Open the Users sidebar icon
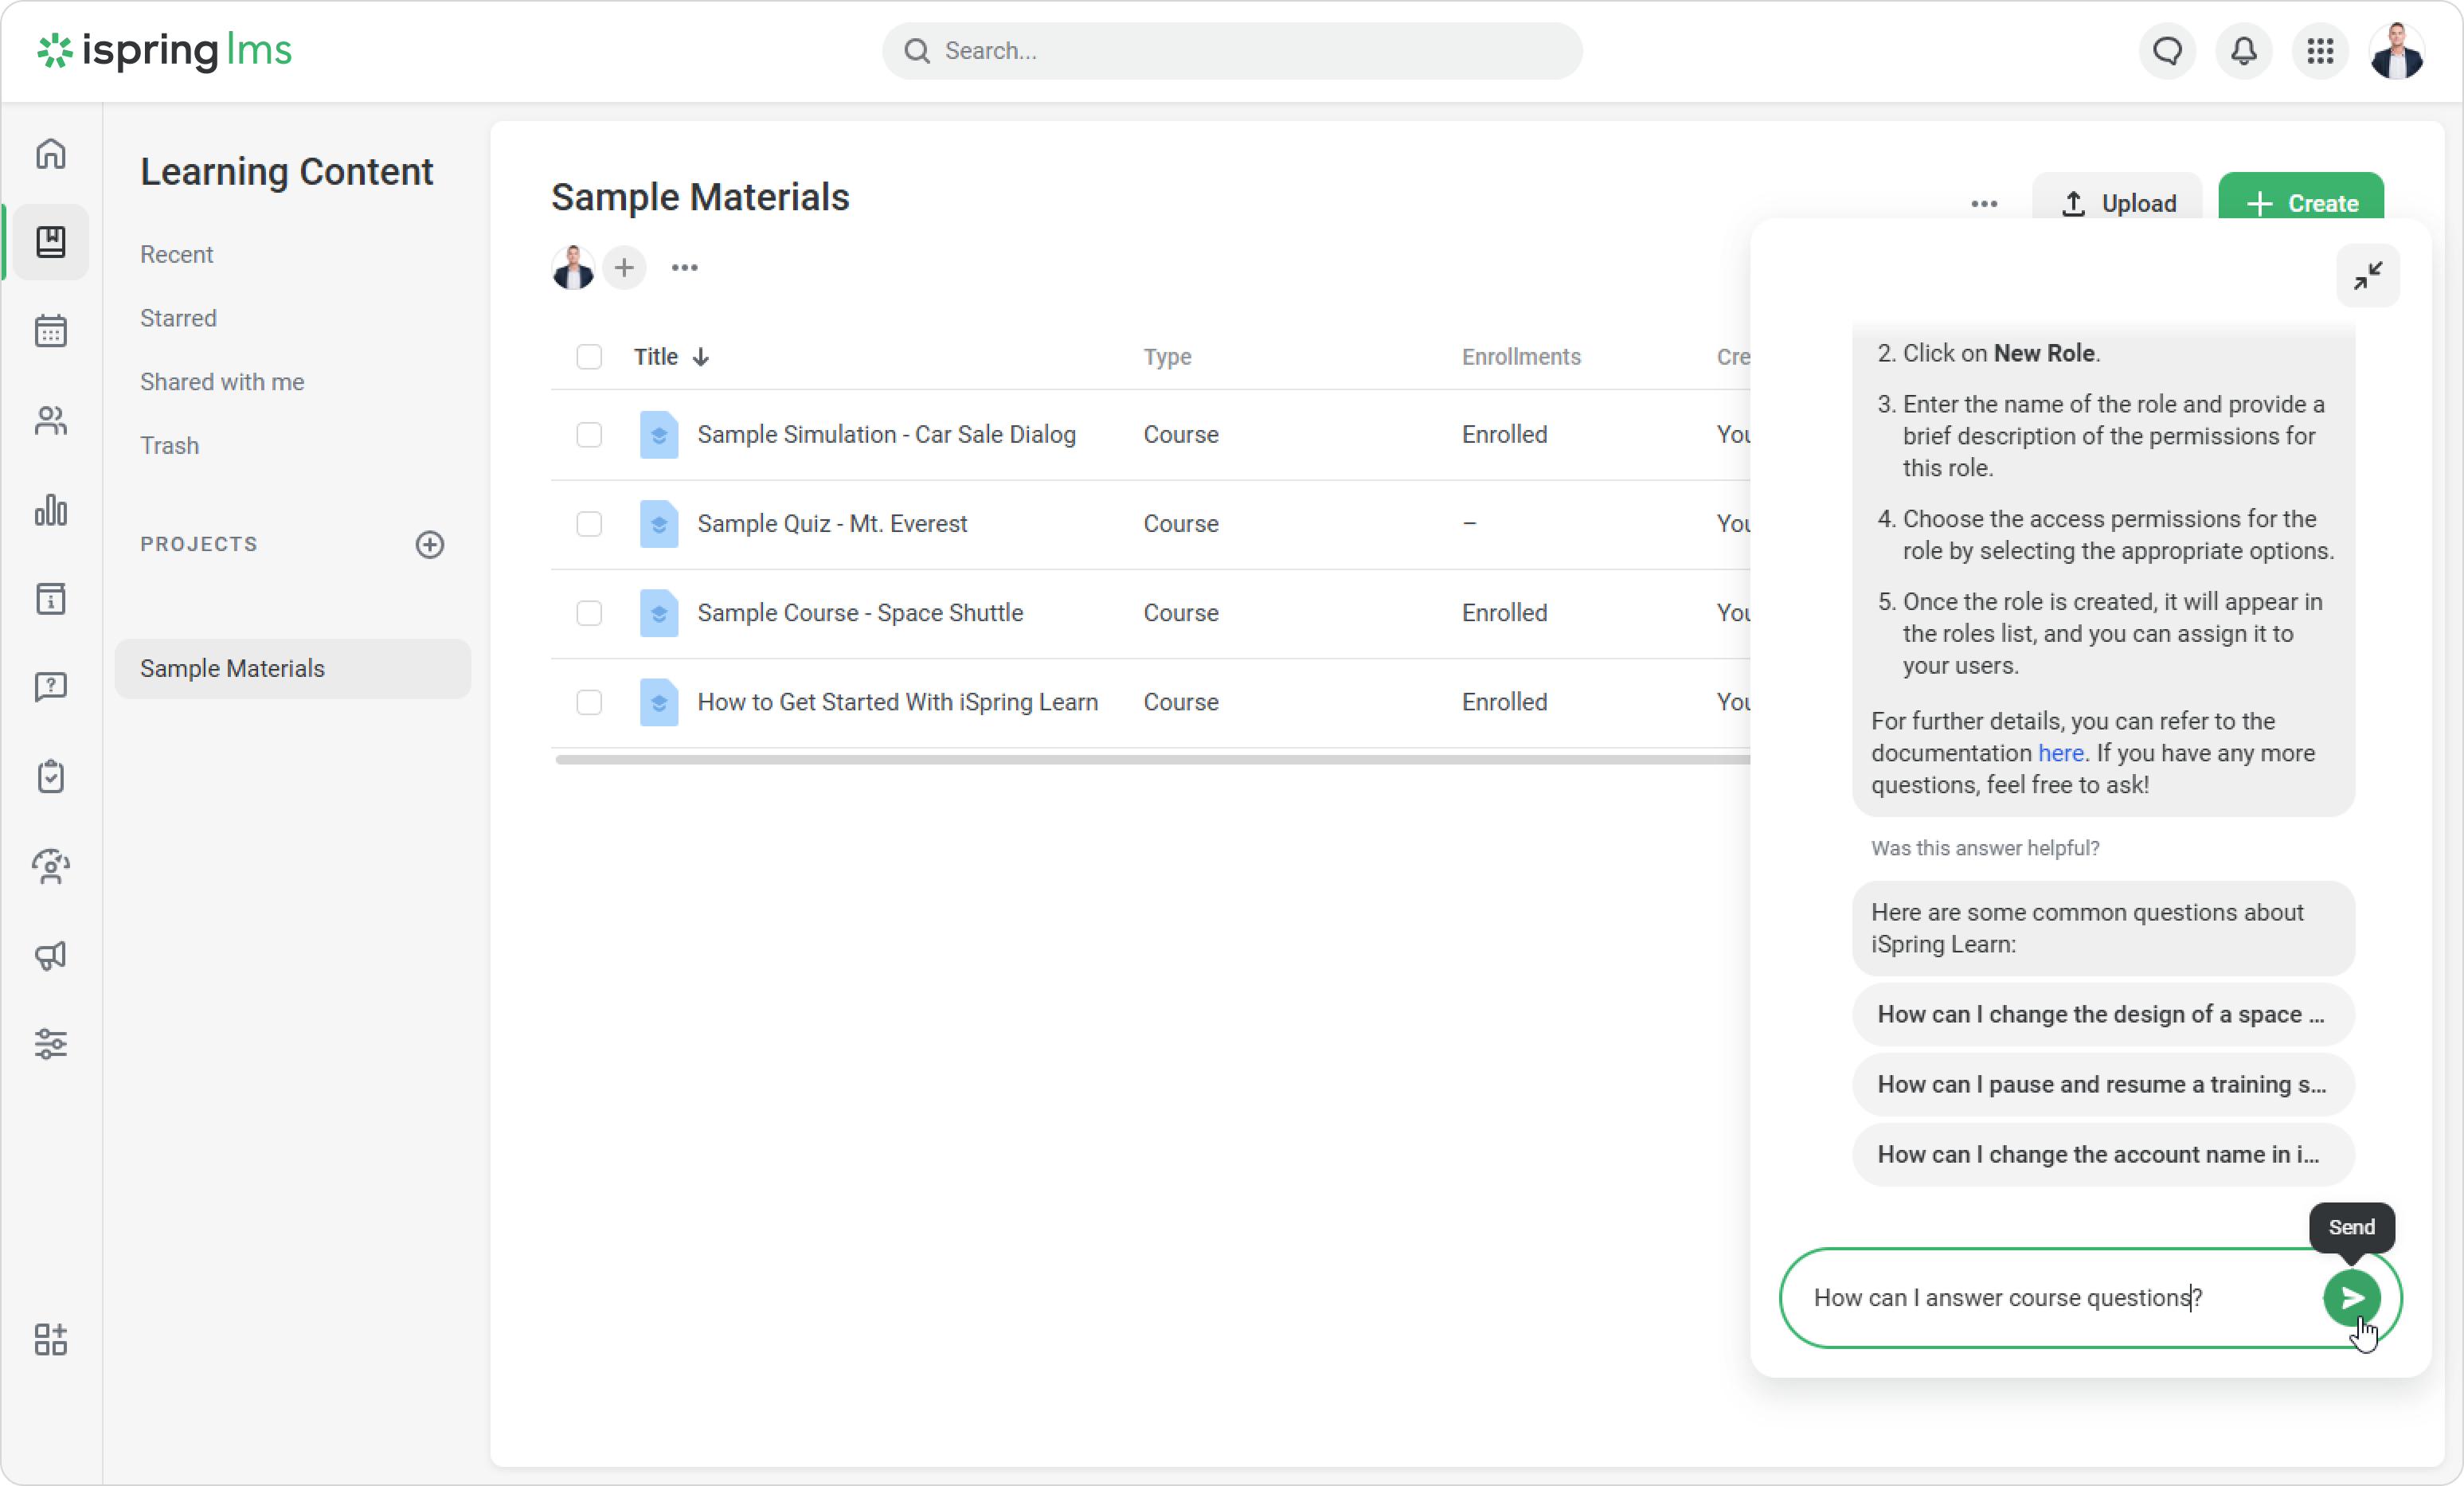This screenshot has width=2464, height=1486. point(51,421)
